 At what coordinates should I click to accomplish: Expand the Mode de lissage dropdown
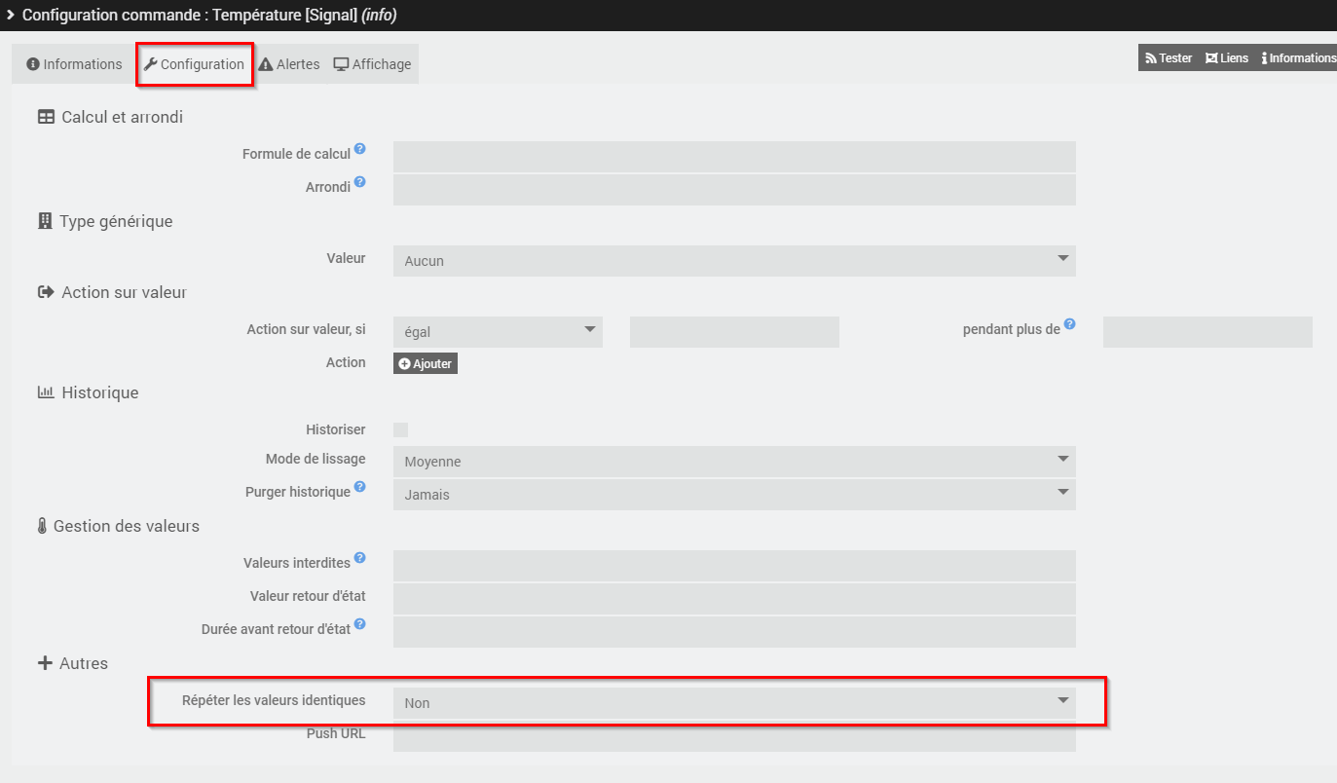pyautogui.click(x=734, y=461)
